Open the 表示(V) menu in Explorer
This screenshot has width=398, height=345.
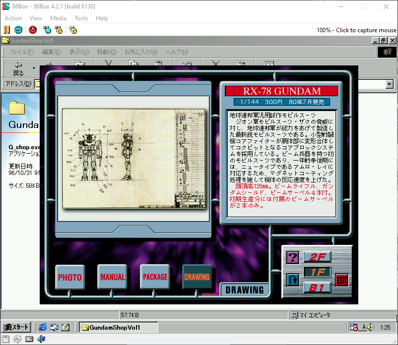click(79, 52)
